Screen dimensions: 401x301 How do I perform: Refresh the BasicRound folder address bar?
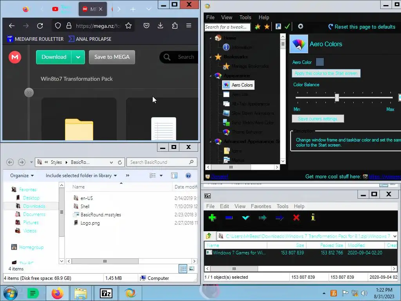(x=120, y=162)
